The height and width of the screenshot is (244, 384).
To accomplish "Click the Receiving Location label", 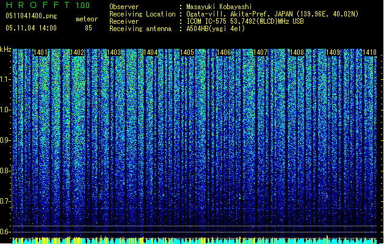I will 142,14.
